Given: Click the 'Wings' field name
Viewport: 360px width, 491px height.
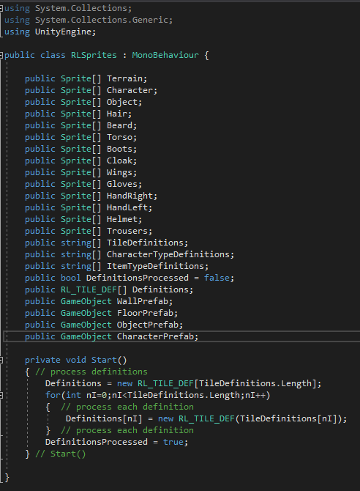Looking at the screenshot, I should [x=120, y=172].
